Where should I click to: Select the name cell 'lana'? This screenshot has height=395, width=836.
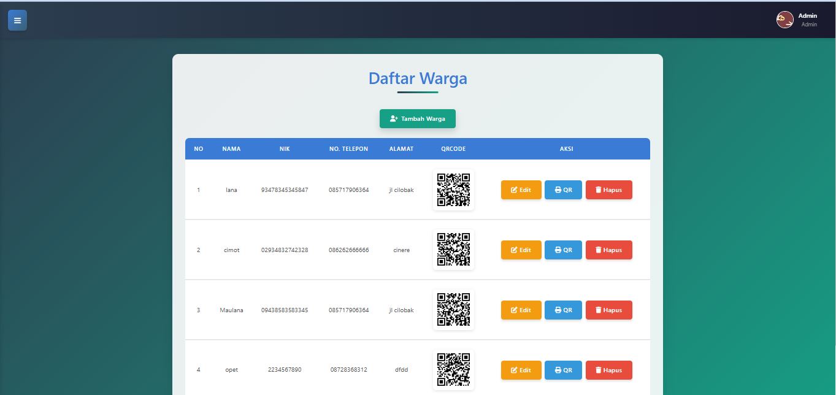[231, 190]
